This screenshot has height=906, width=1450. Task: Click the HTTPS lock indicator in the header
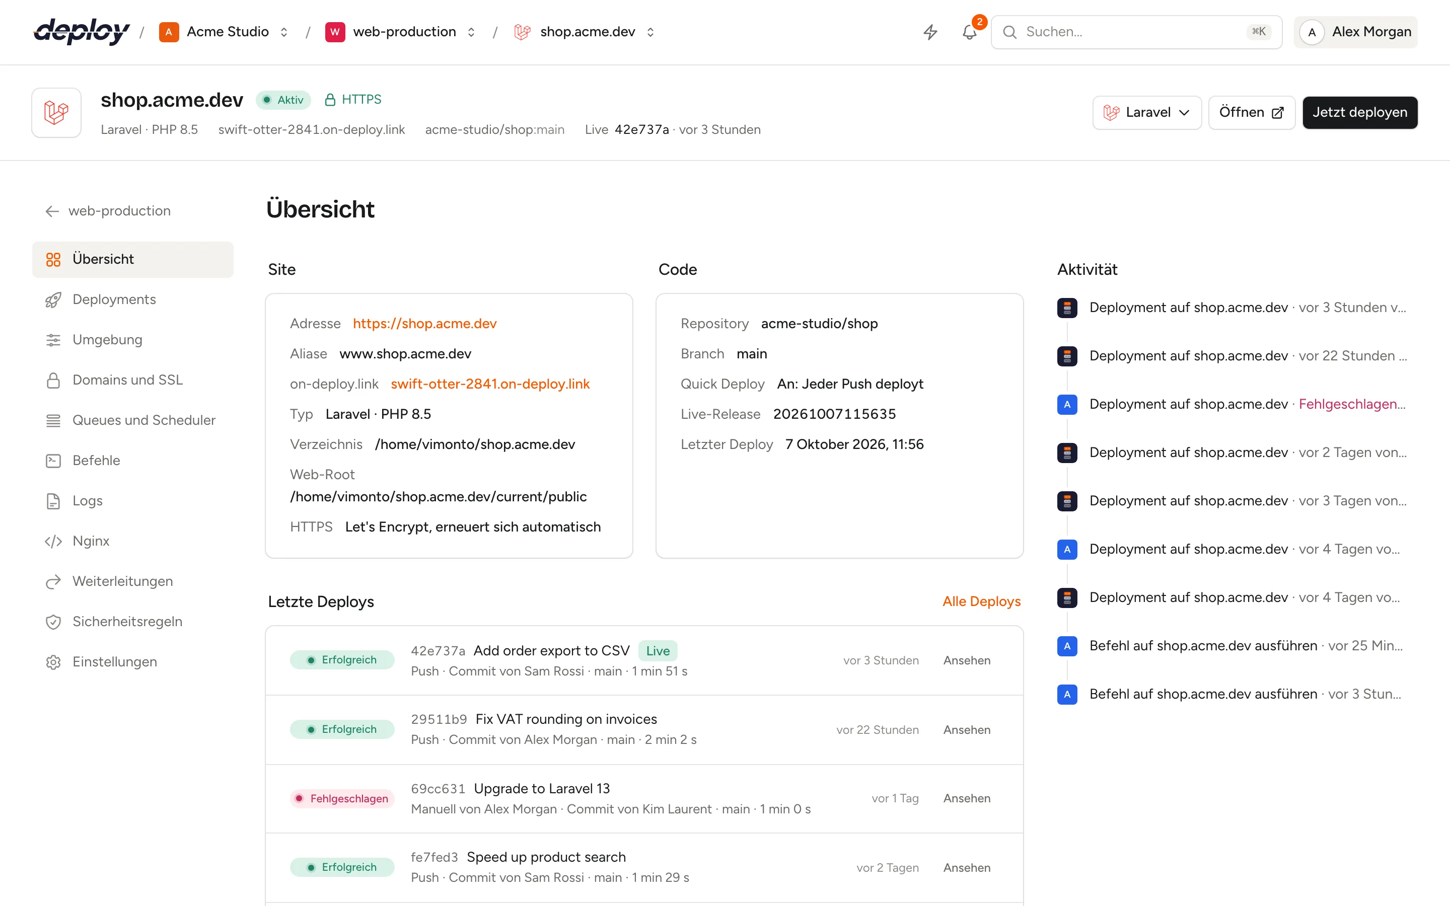352,100
